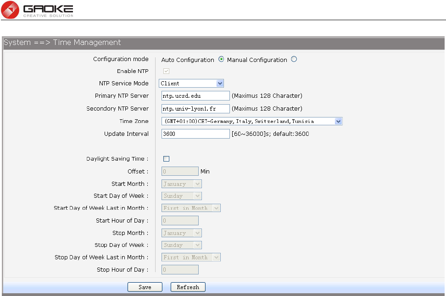This screenshot has height=296, width=446.
Task: Open the Start Day of Week dropdown
Action: pyautogui.click(x=181, y=196)
